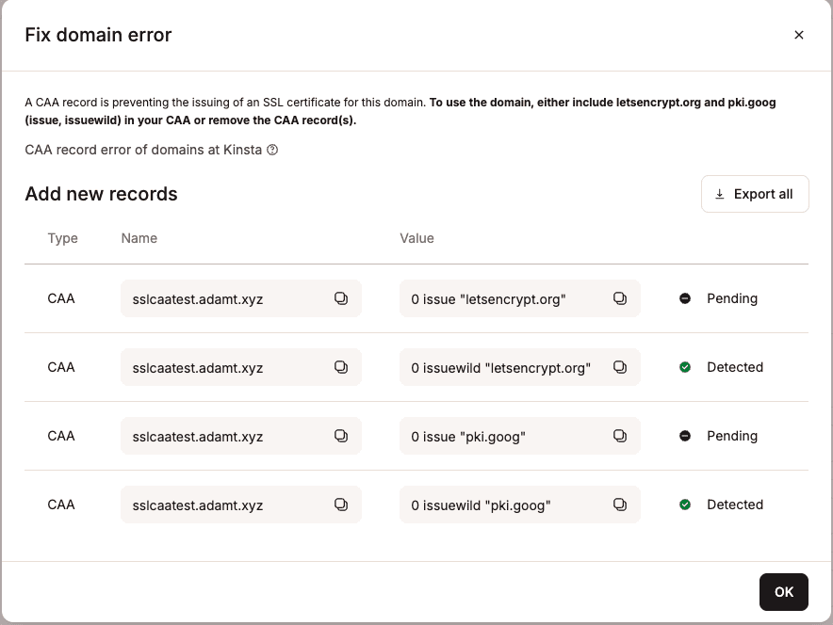Copy the second record's name field

click(x=341, y=367)
